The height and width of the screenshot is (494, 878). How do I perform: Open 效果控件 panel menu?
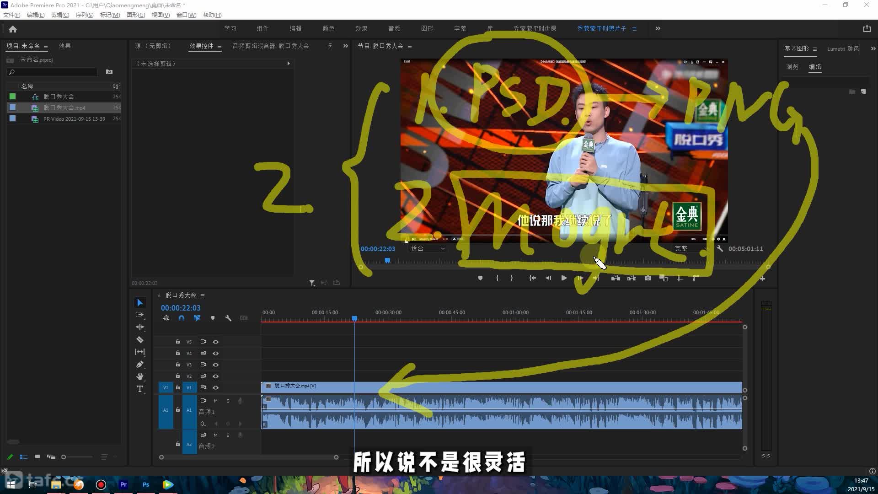(x=219, y=46)
